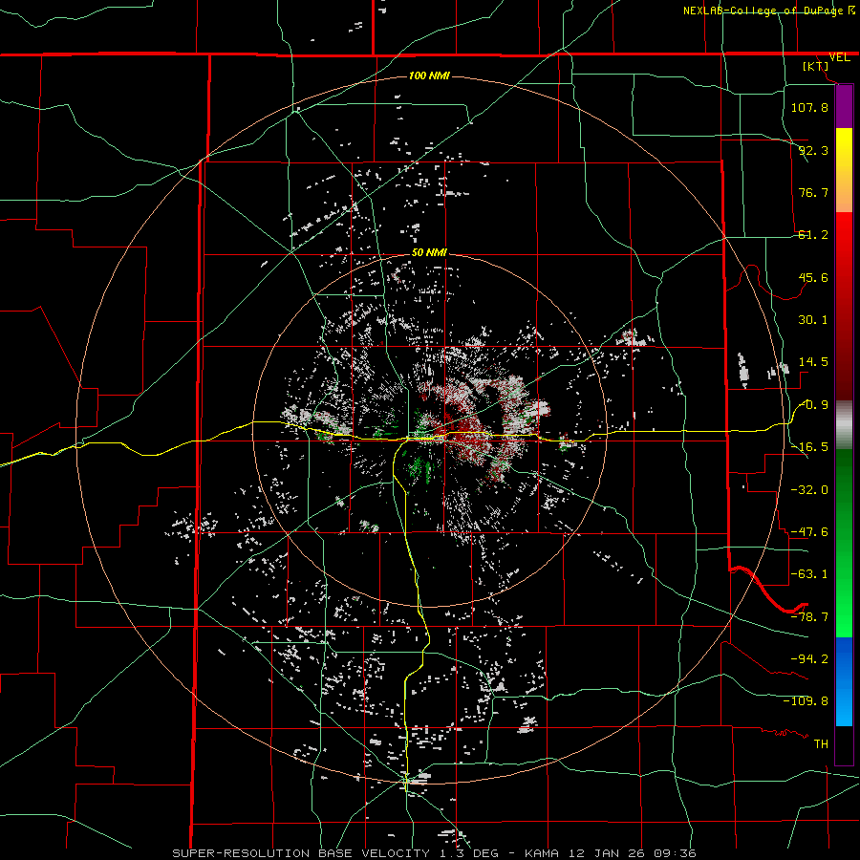The width and height of the screenshot is (860, 860).
Task: Select the -0.9 scale value
Action: pyautogui.click(x=813, y=405)
